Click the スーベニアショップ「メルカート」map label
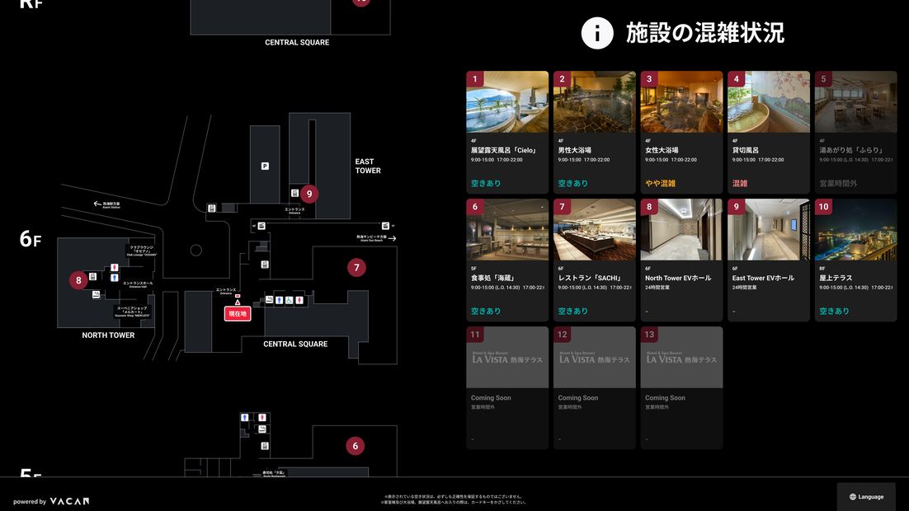This screenshot has height=511, width=909. pos(133,311)
